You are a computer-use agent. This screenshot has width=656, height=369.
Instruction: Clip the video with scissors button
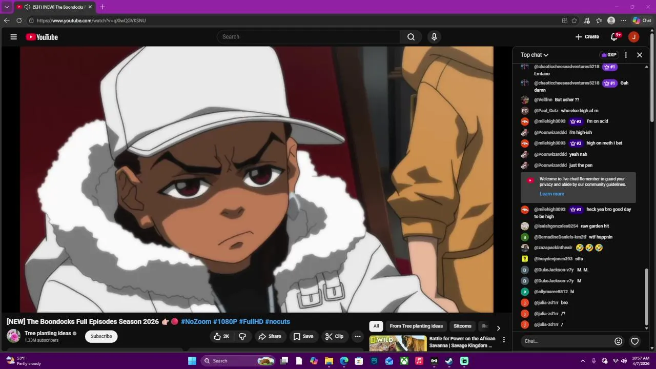(334, 336)
